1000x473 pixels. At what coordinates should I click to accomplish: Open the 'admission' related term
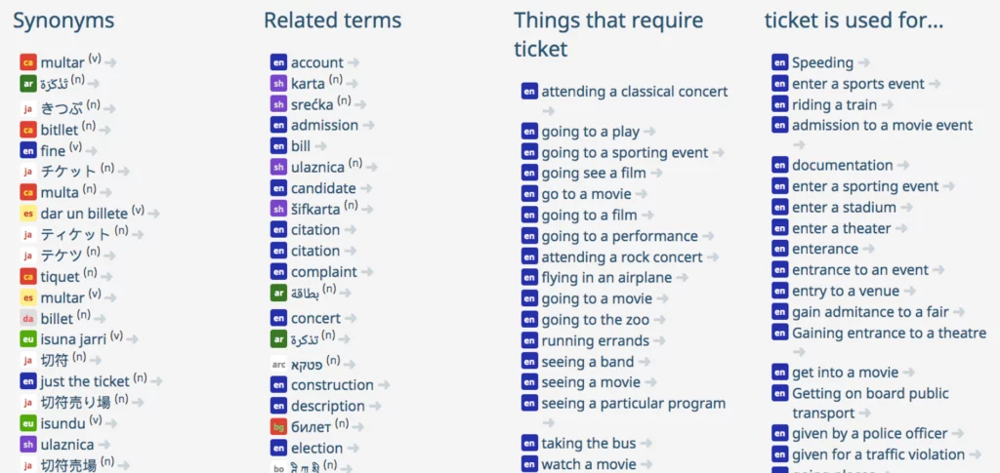[324, 126]
